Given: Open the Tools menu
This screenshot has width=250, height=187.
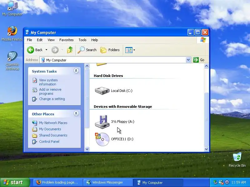Looking at the screenshot, I should (x=82, y=40).
